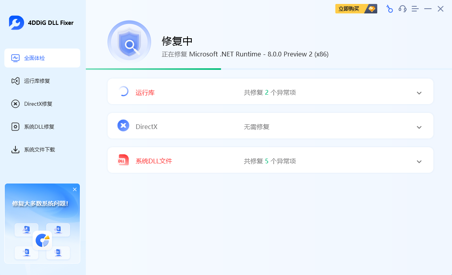Click the Microsoft .NET Runtime repairing text

245,54
